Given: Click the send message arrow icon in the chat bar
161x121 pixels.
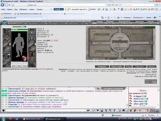Looking at the screenshot, I should click(x=88, y=111).
